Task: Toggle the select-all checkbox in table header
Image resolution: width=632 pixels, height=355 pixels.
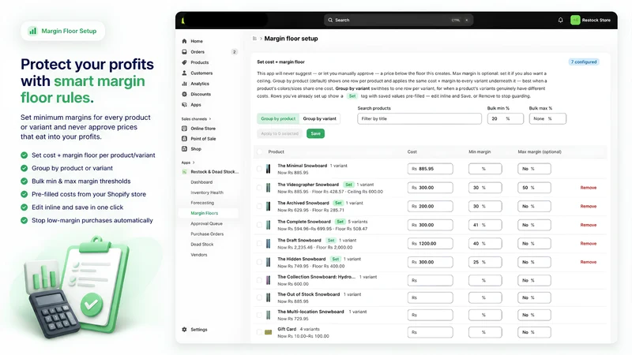Action: point(260,151)
